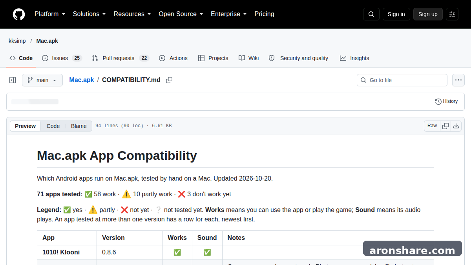
Task: Switch to Blame view
Action: (79, 126)
